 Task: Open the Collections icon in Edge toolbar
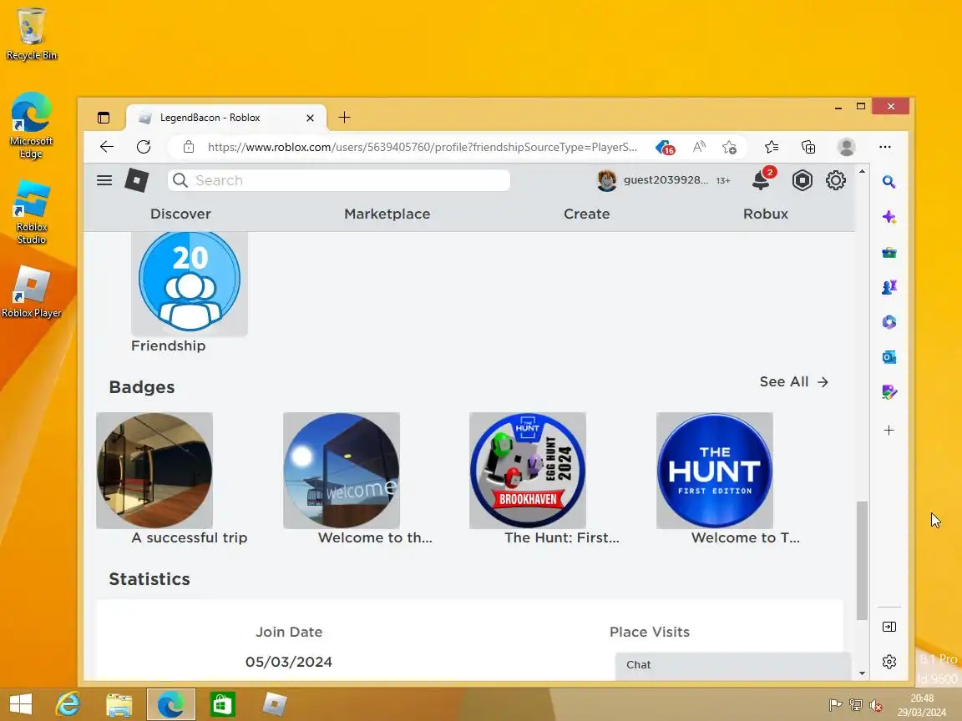point(808,147)
